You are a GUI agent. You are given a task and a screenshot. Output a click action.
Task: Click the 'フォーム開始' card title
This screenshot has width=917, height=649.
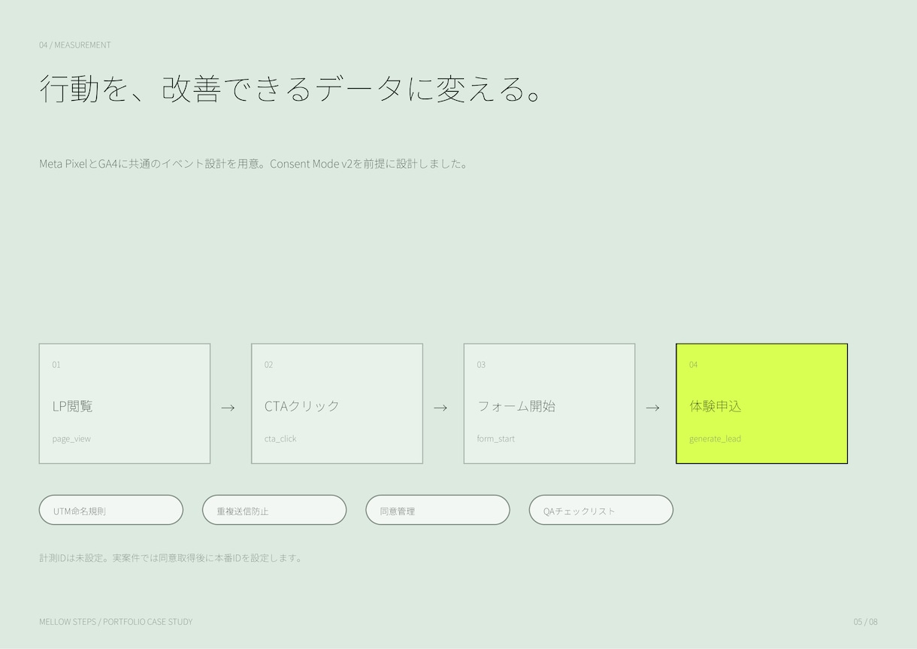[516, 406]
